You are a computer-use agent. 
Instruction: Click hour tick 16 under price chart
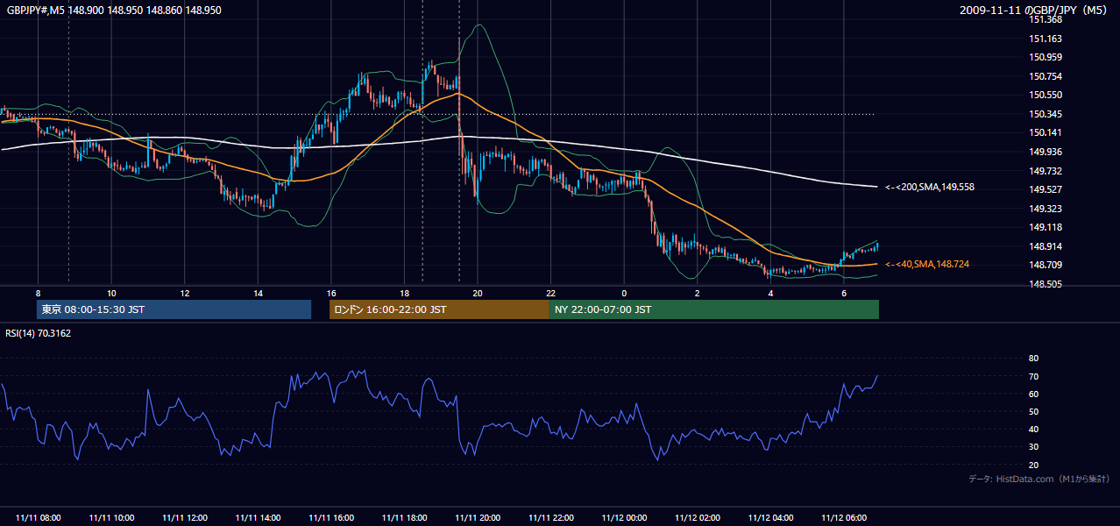(331, 293)
